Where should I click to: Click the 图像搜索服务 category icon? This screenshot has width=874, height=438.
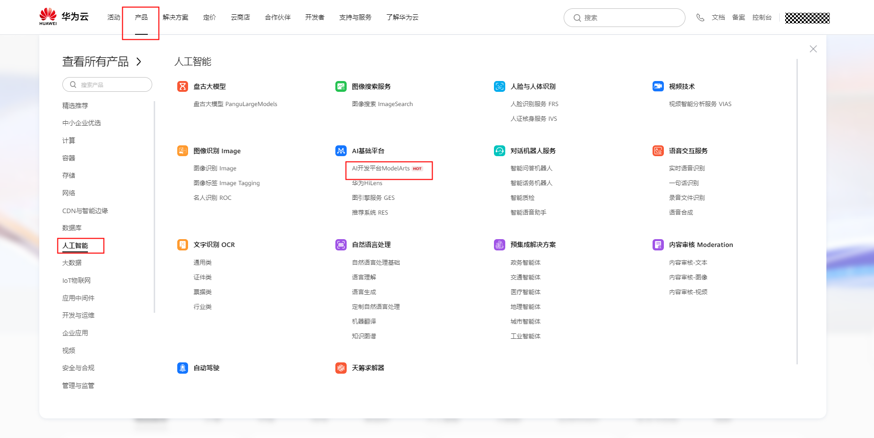[341, 86]
